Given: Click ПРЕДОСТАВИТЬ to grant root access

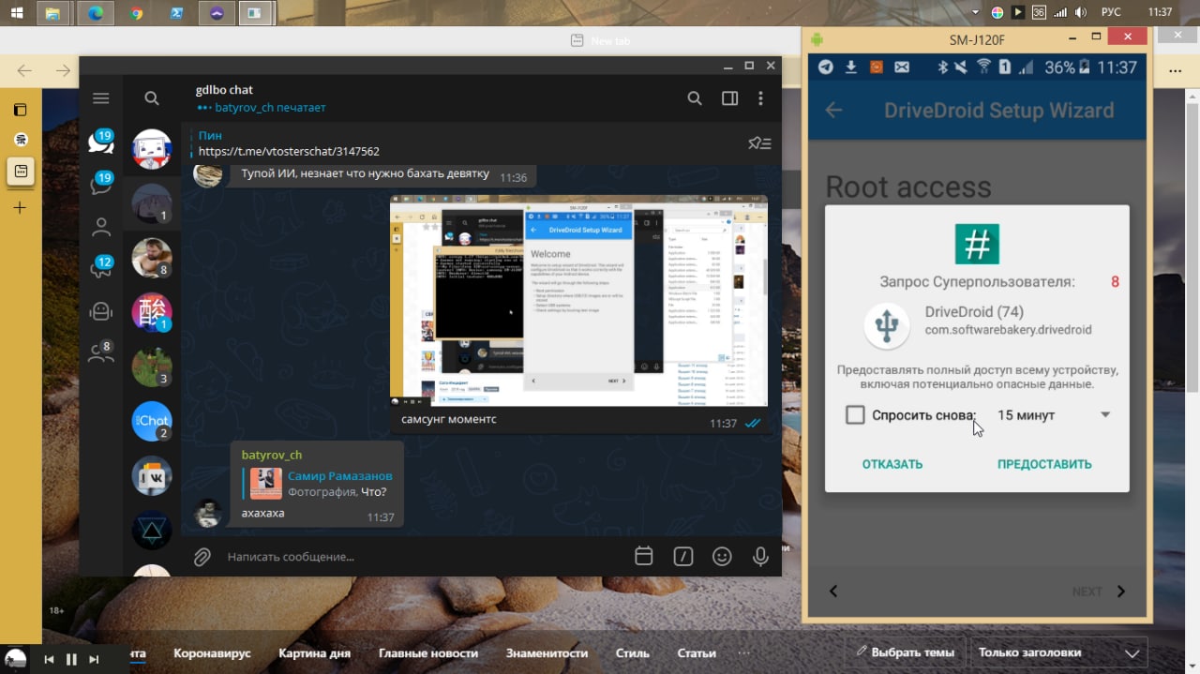Looking at the screenshot, I should [1044, 464].
